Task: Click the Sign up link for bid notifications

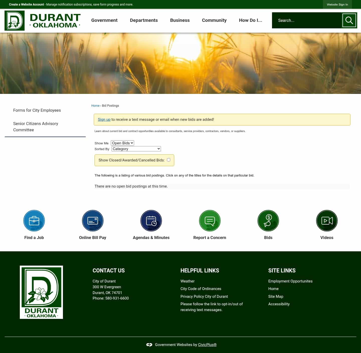Action: [x=104, y=120]
